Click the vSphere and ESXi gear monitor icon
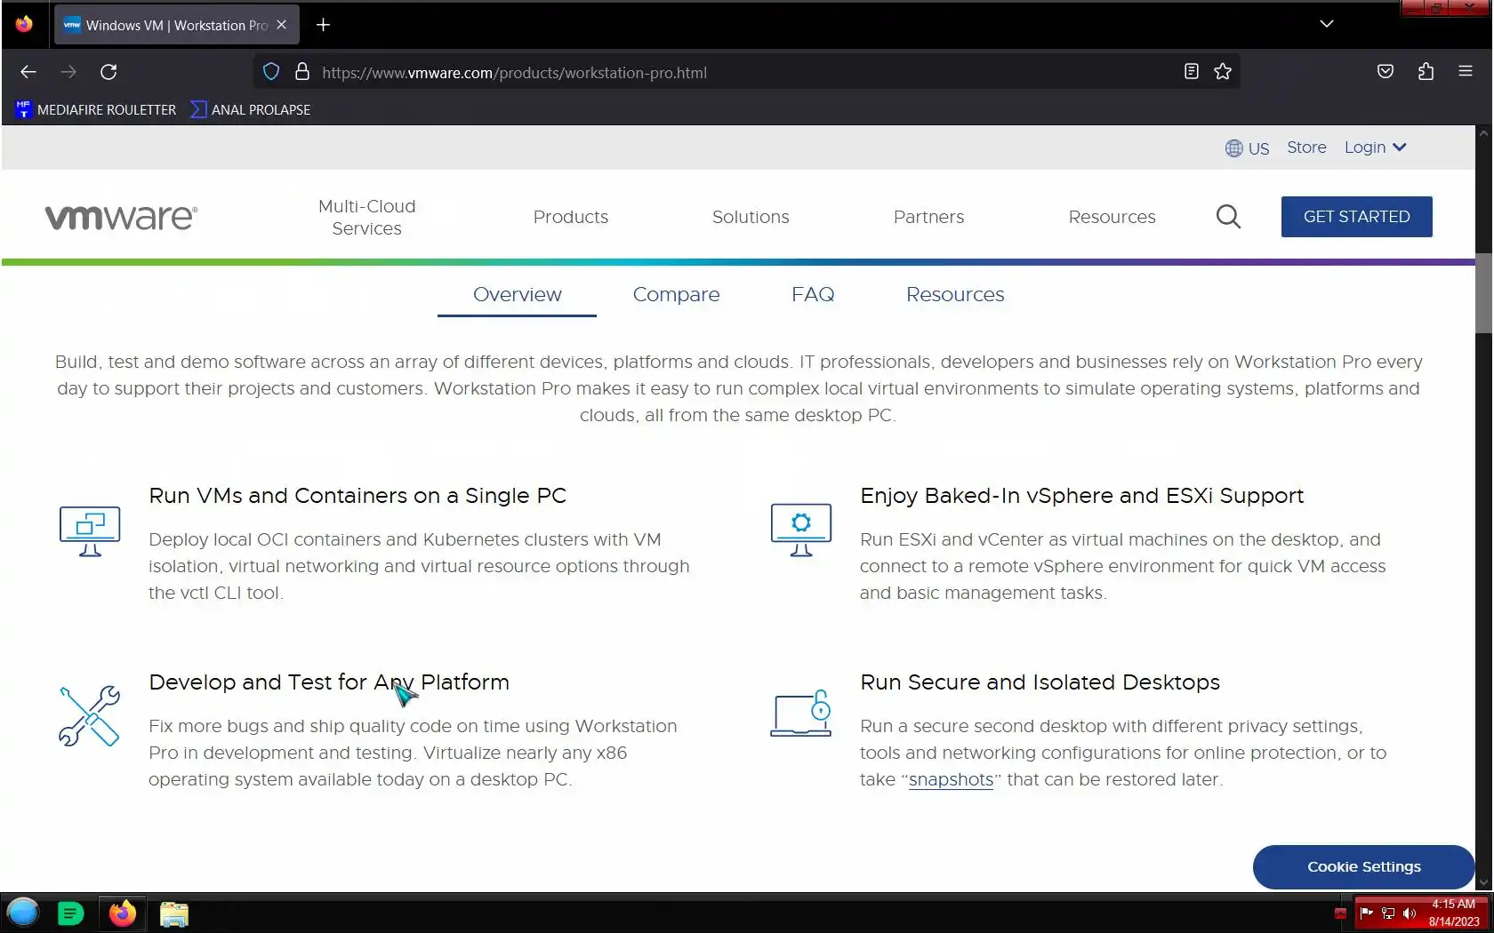This screenshot has height=933, width=1494. click(800, 530)
